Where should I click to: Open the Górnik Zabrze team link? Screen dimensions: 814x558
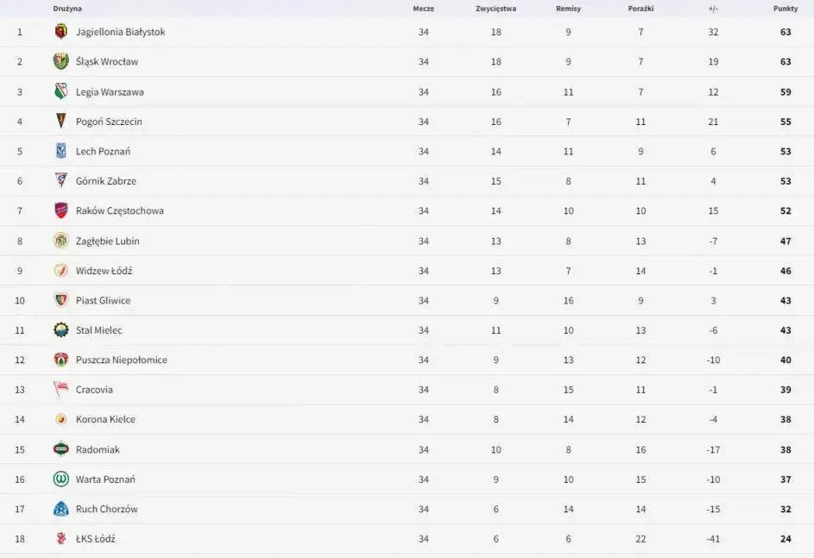pyautogui.click(x=105, y=181)
